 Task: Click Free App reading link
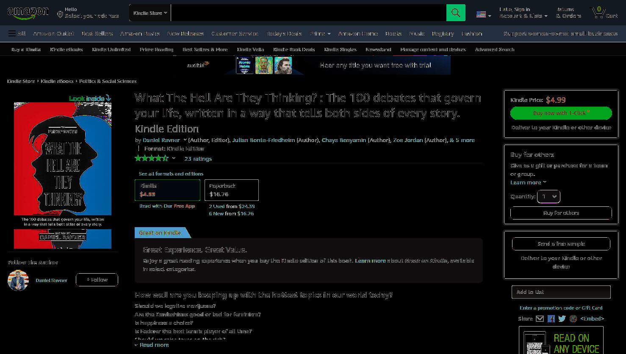click(x=184, y=206)
